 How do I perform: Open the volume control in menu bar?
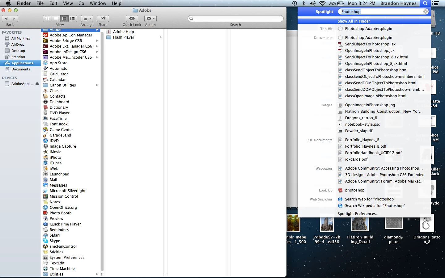[313, 3]
